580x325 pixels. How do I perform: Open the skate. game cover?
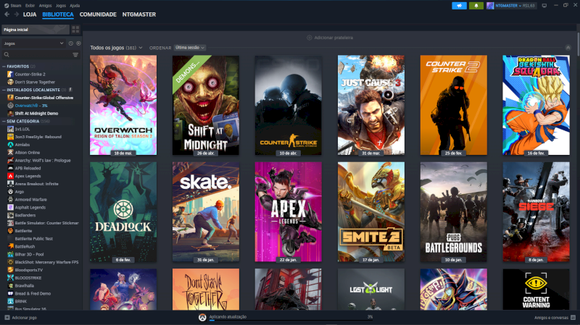(206, 212)
